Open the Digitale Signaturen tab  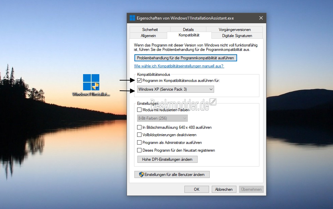click(237, 36)
